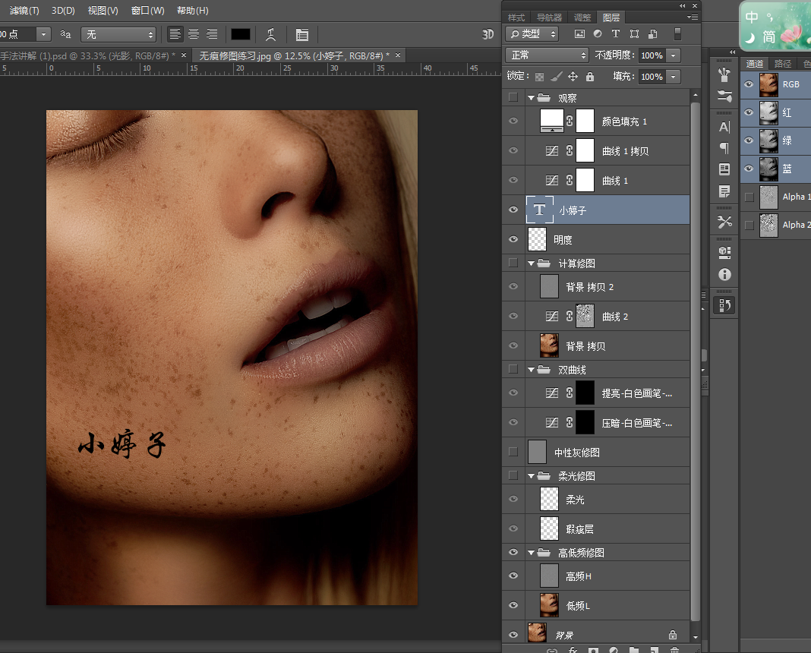Screen dimensions: 811x653
Task: Open the 窗口(W) menu
Action: pyautogui.click(x=147, y=11)
